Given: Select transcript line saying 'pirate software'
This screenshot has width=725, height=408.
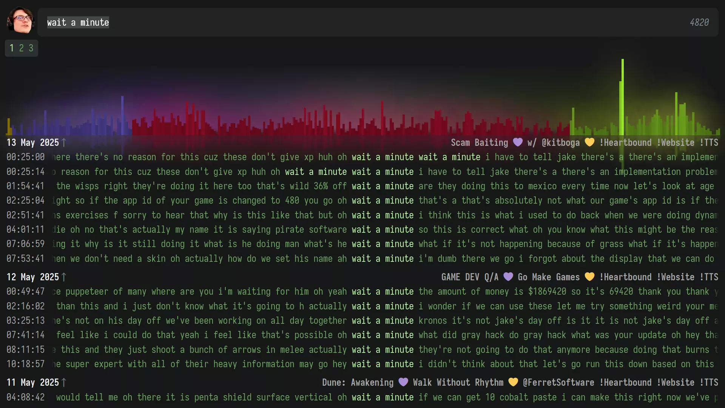Looking at the screenshot, I should (x=385, y=229).
